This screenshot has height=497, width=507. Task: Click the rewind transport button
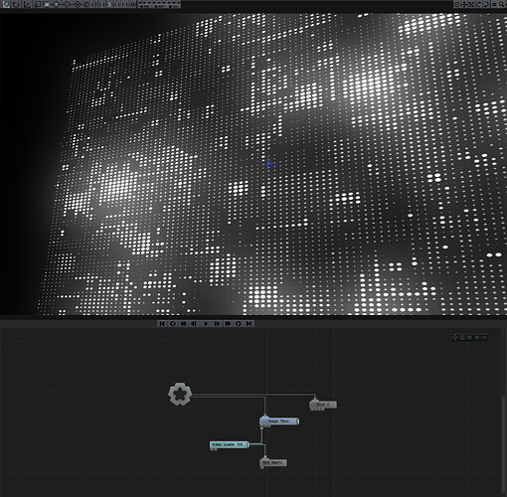point(183,324)
